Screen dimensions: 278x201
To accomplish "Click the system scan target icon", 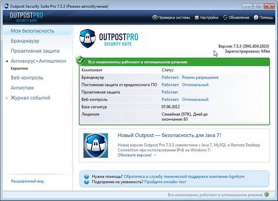I will click(x=155, y=18).
